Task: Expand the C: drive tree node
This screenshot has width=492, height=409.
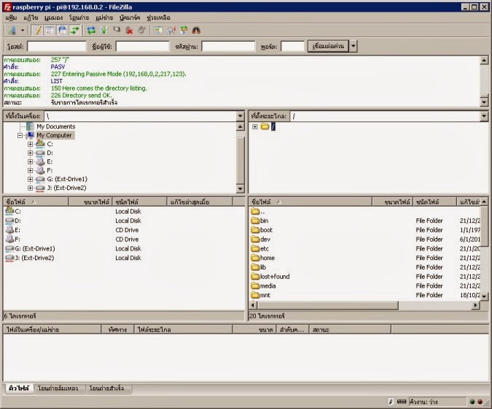Action: pos(30,145)
